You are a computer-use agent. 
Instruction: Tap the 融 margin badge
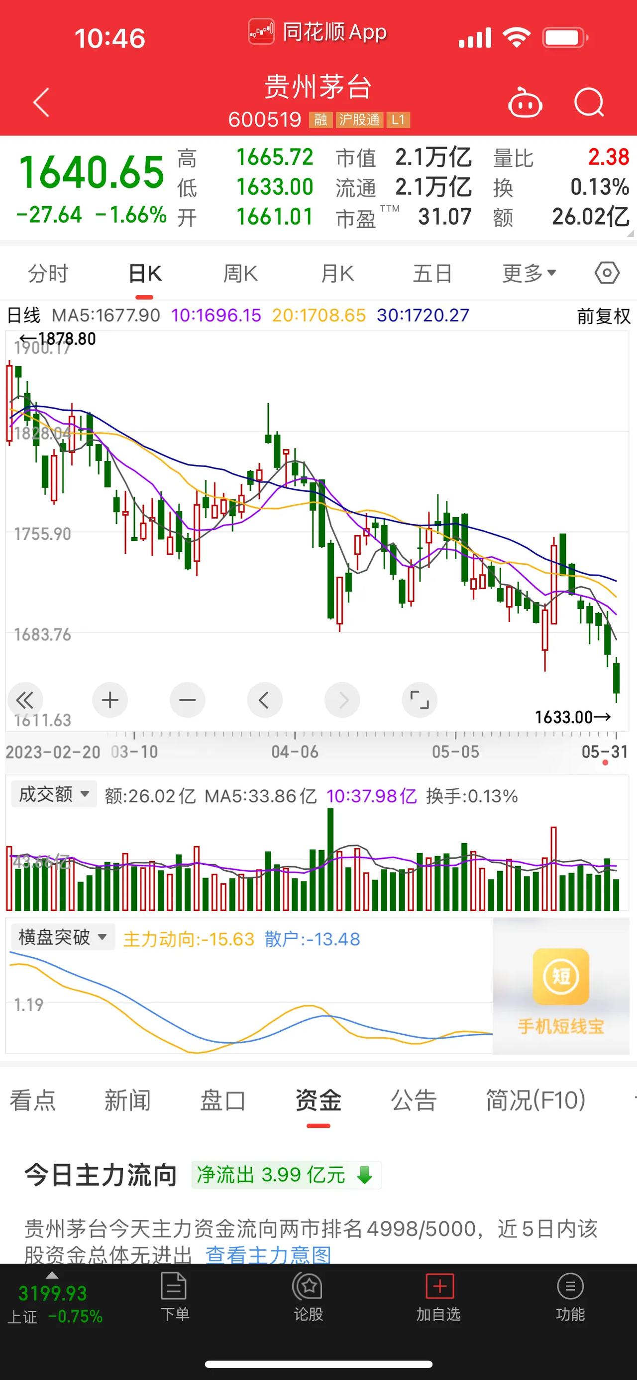pos(320,120)
